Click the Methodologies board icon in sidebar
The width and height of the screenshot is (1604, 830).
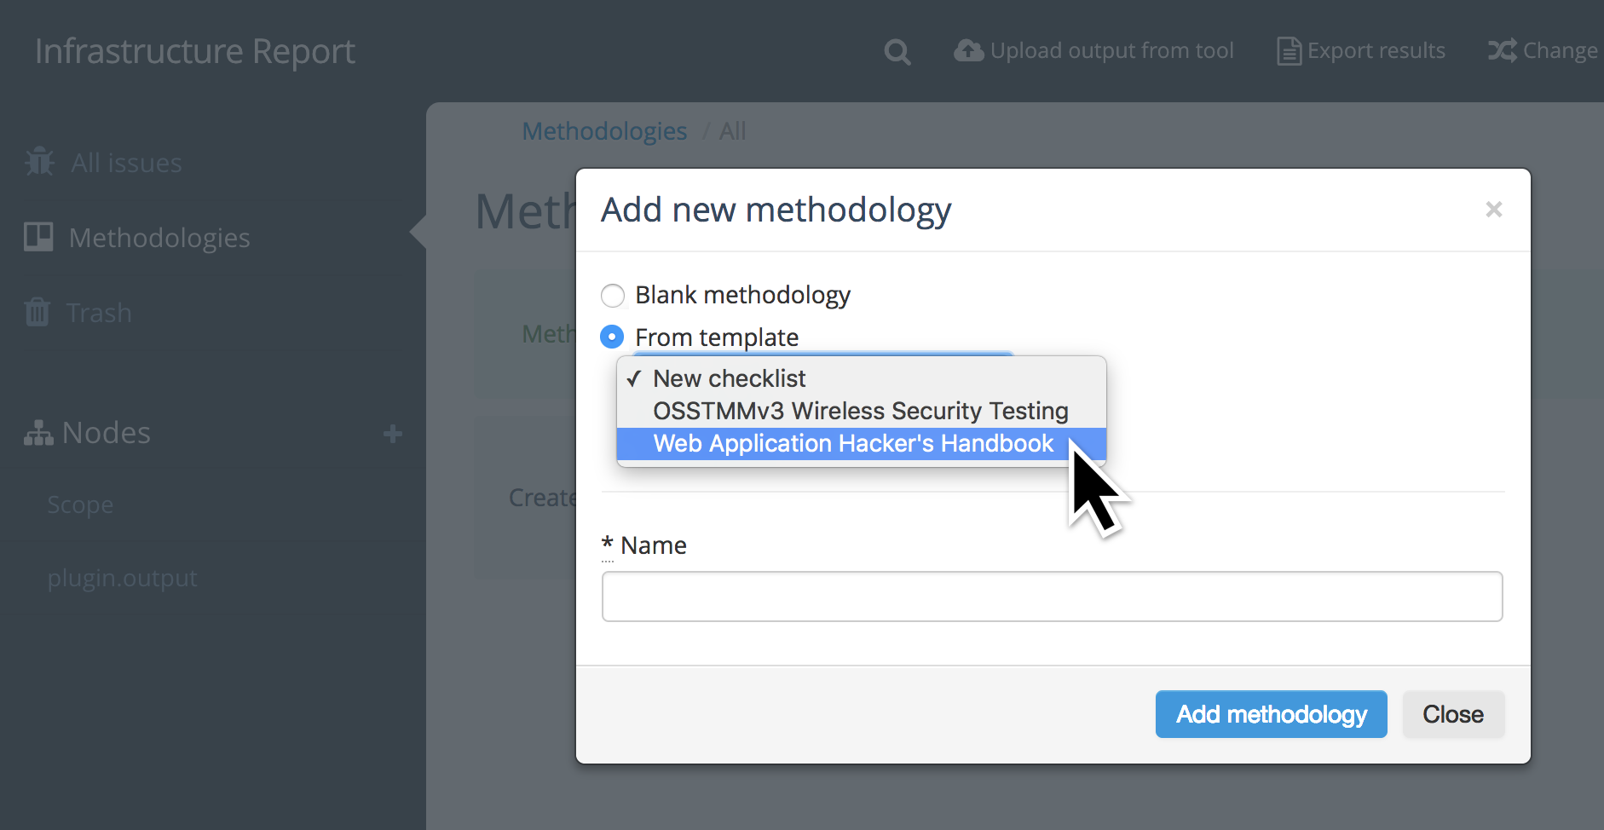click(38, 237)
